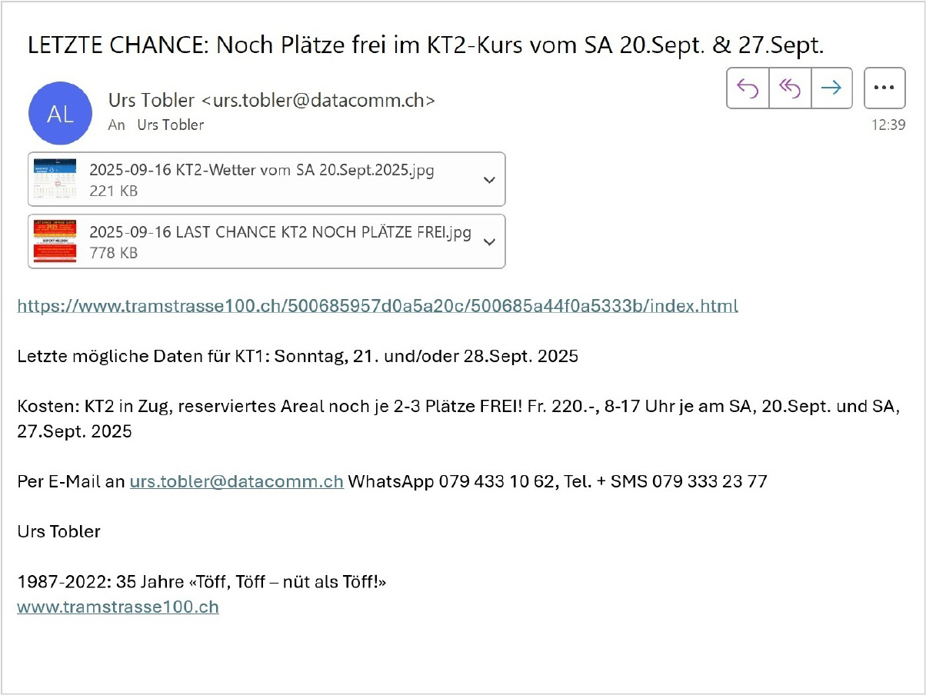
Task: Click the 778 KB attachment size text
Action: click(114, 252)
